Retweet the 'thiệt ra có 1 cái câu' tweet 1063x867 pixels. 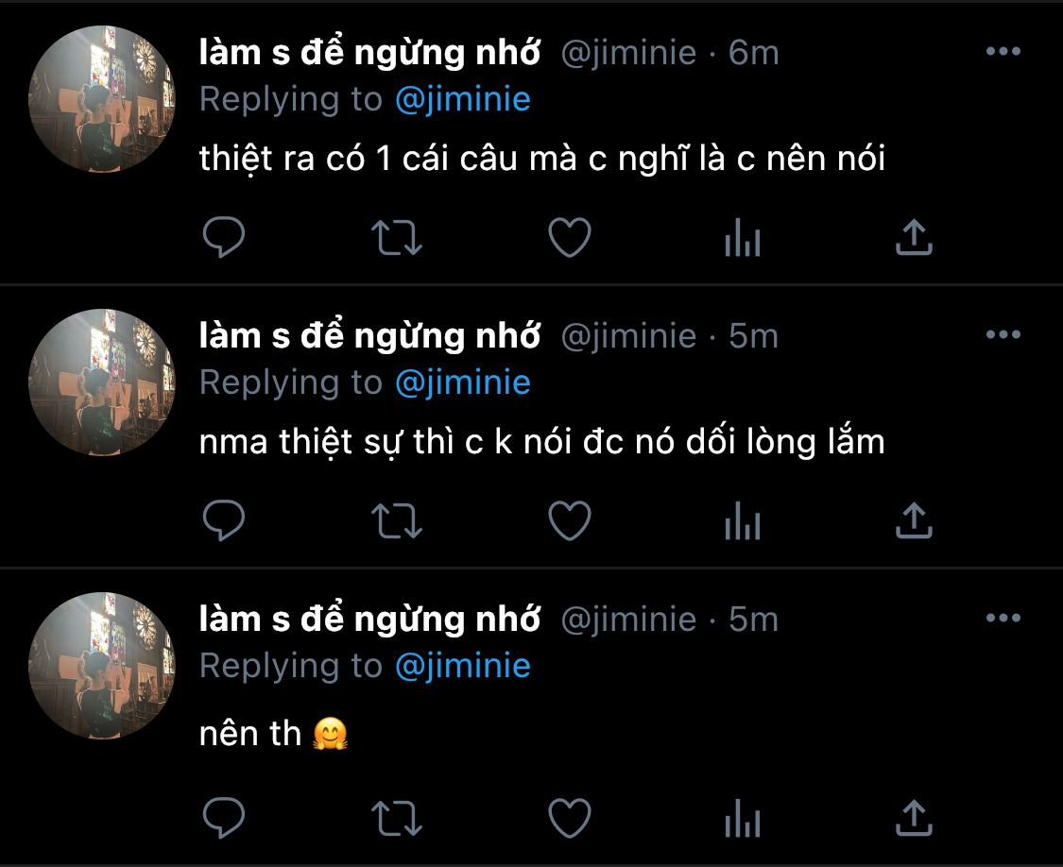click(397, 237)
